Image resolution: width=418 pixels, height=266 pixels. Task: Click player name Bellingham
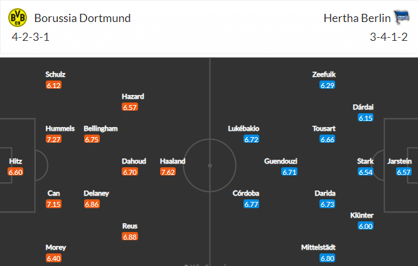click(100, 128)
